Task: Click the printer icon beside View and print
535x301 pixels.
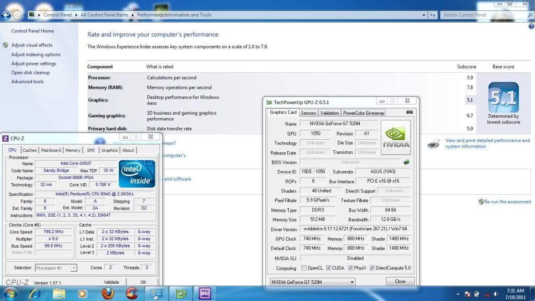Action: tap(434, 143)
